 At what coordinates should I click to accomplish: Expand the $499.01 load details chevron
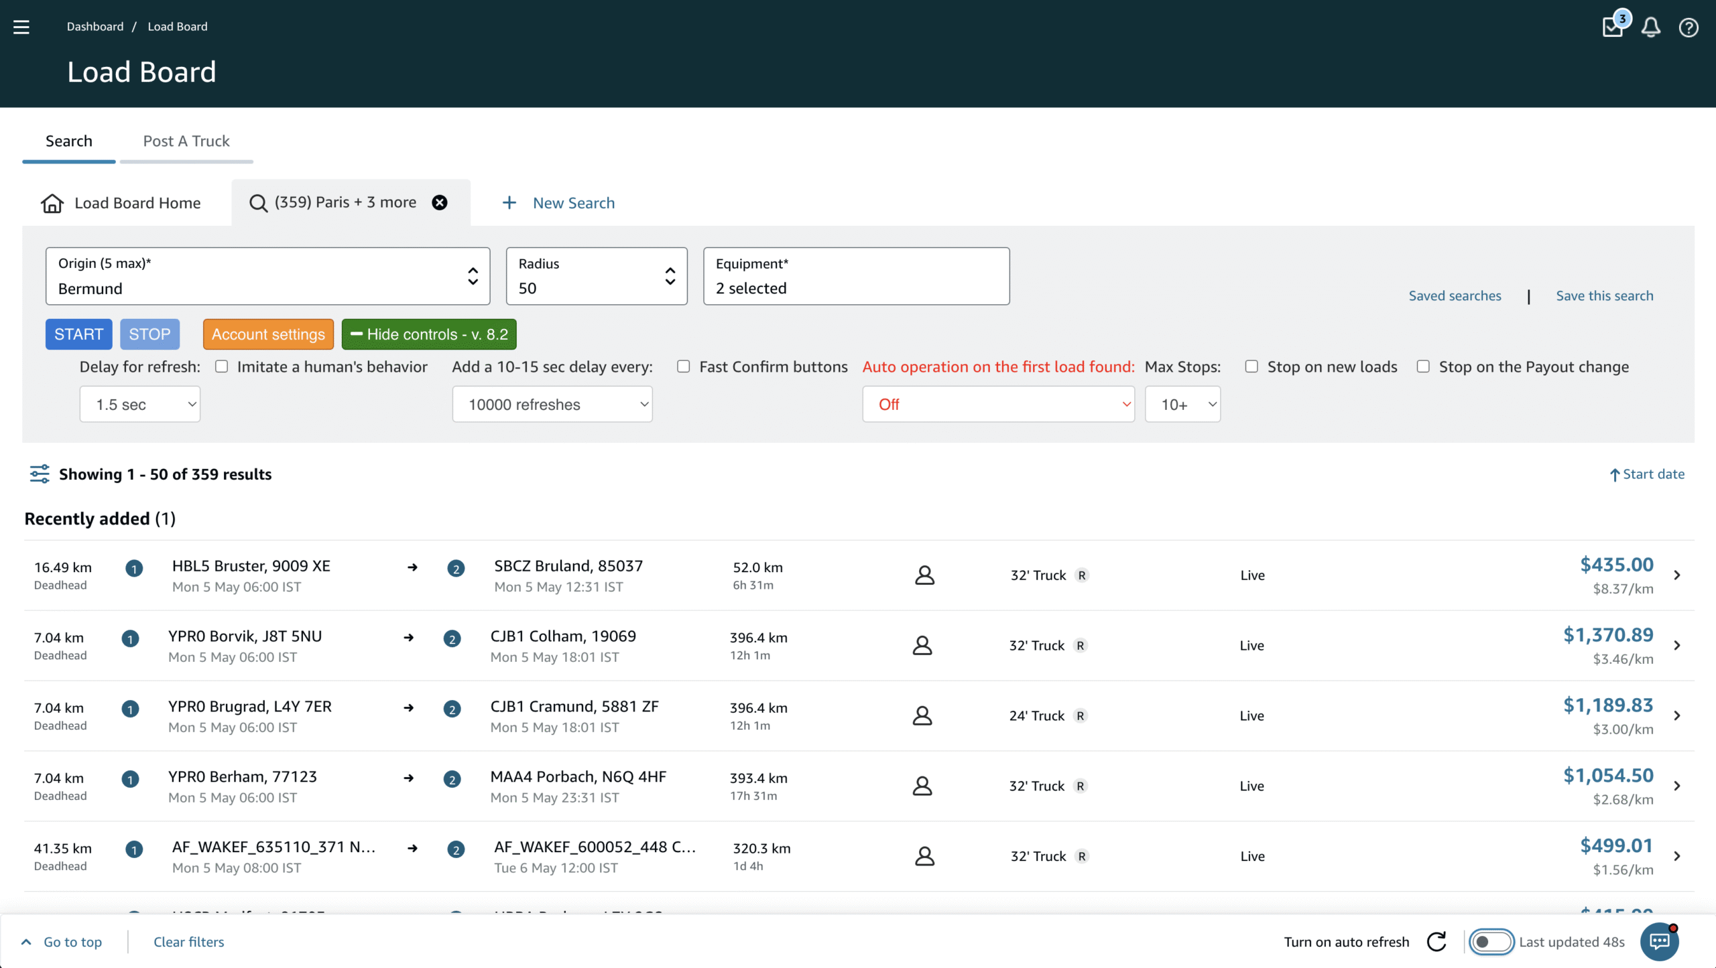[1677, 856]
